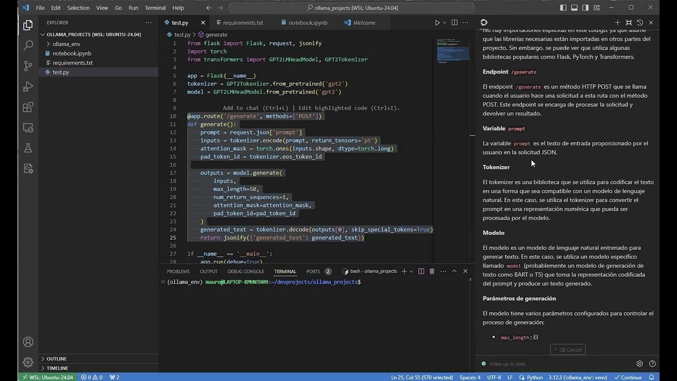Close the terminal panel
This screenshot has width=677, height=381.
click(465, 271)
